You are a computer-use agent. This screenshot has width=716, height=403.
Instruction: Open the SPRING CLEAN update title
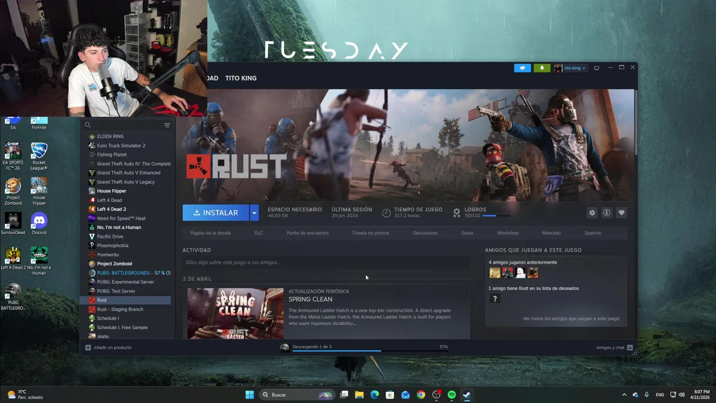[310, 299]
